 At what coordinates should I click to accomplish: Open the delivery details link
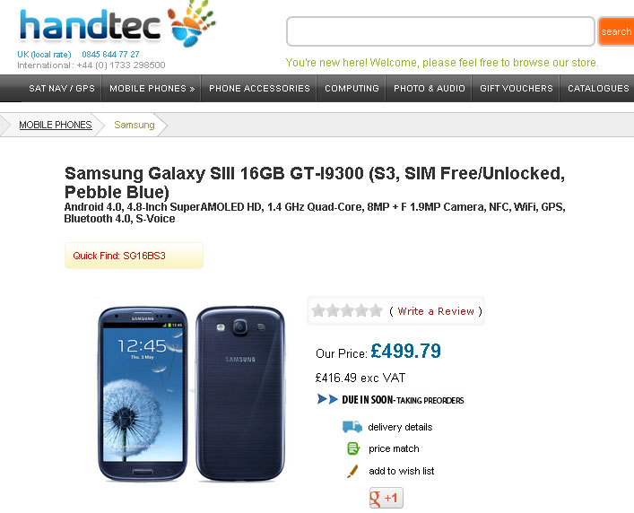point(400,427)
